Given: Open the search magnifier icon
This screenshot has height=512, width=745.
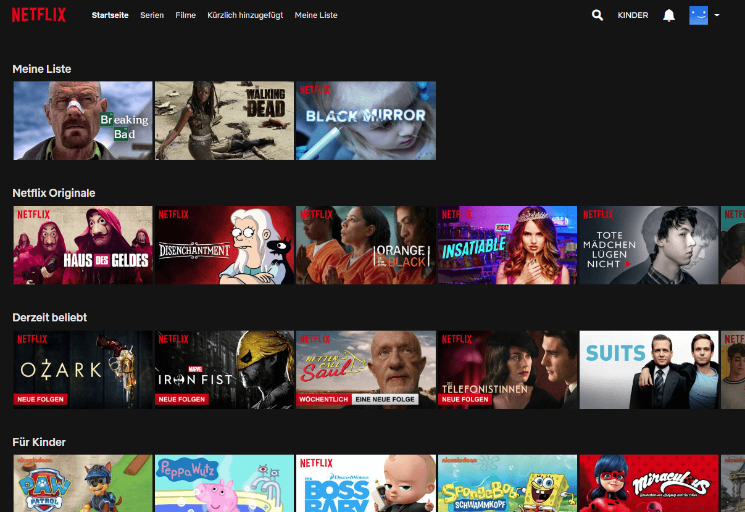Looking at the screenshot, I should [597, 15].
